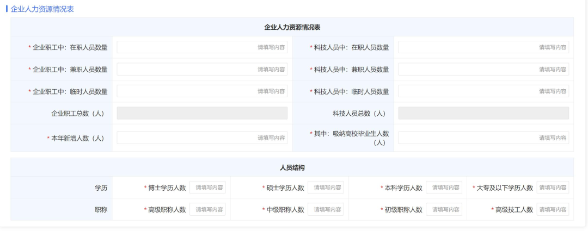
Task: Click the 人员结构 table header
Action: tap(292, 168)
